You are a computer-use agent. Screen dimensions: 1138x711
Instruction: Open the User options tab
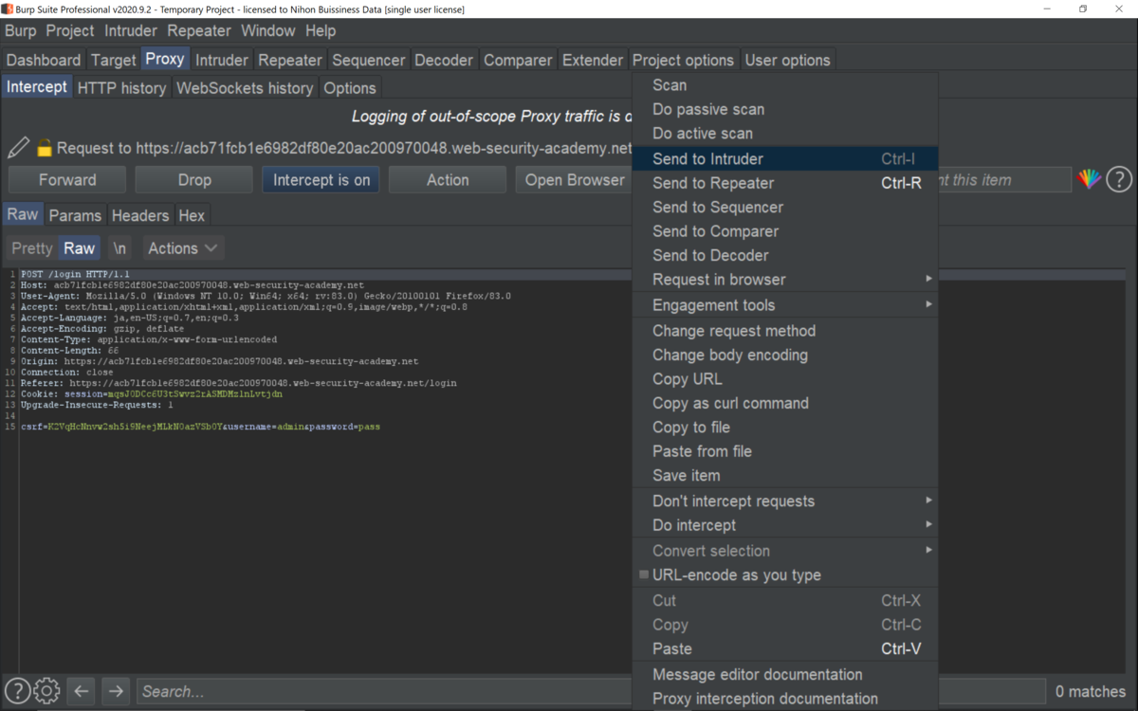pos(787,60)
